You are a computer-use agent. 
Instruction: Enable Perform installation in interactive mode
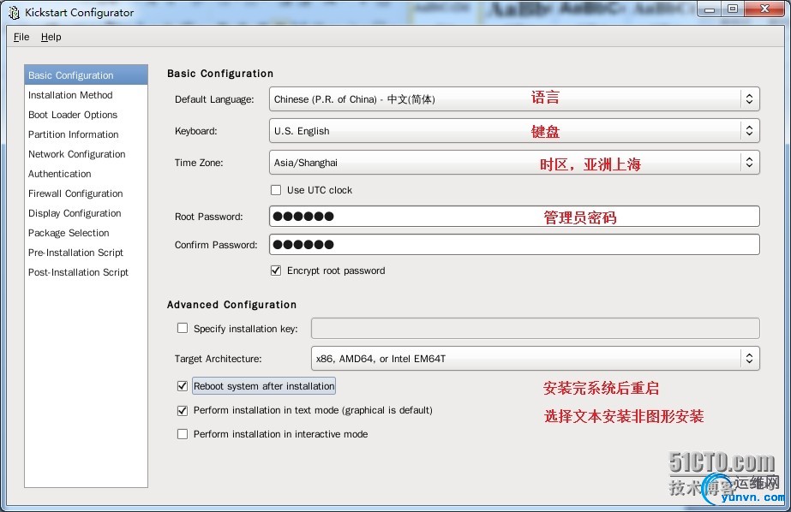tap(183, 434)
